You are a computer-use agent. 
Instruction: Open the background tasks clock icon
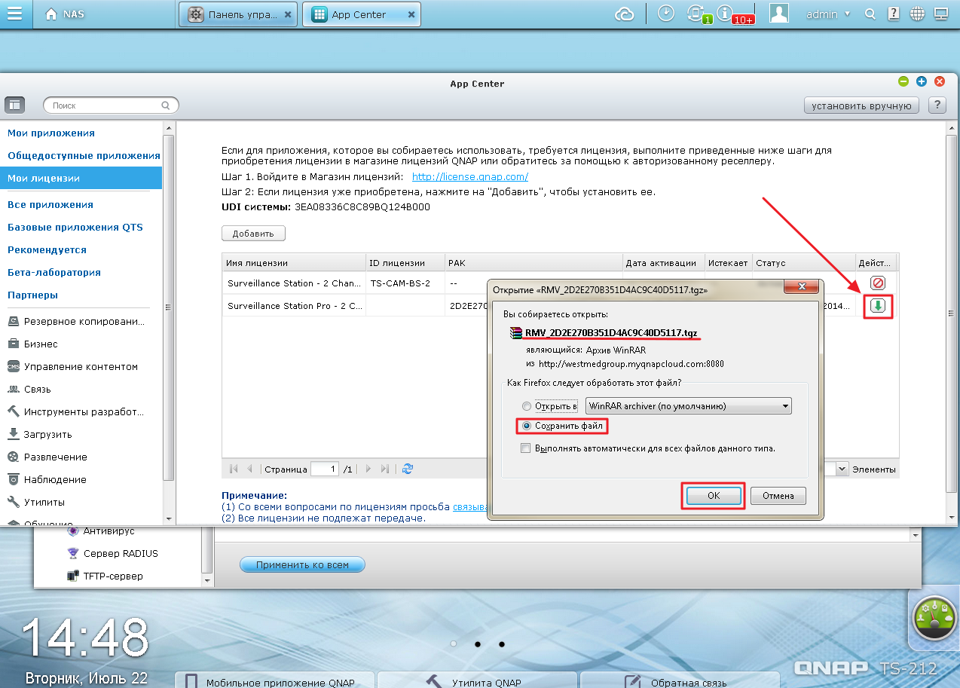(665, 14)
